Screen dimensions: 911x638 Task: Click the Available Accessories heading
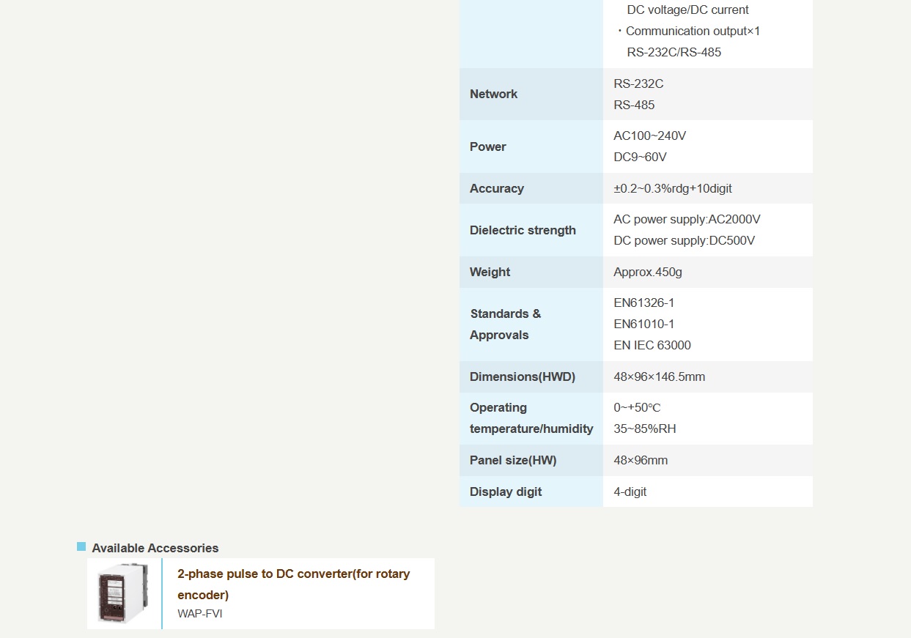click(x=155, y=548)
